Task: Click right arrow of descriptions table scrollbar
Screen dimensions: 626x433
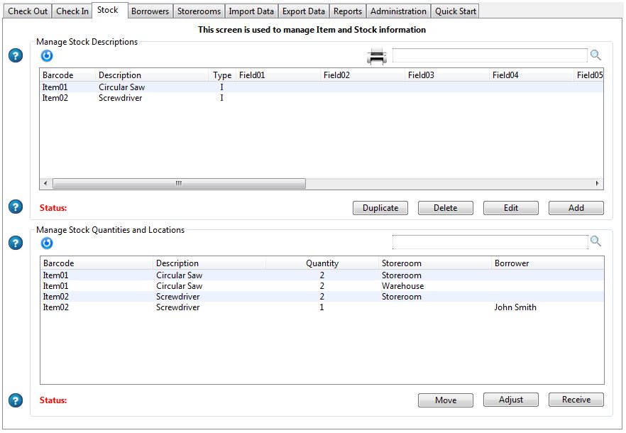Action: (x=598, y=184)
